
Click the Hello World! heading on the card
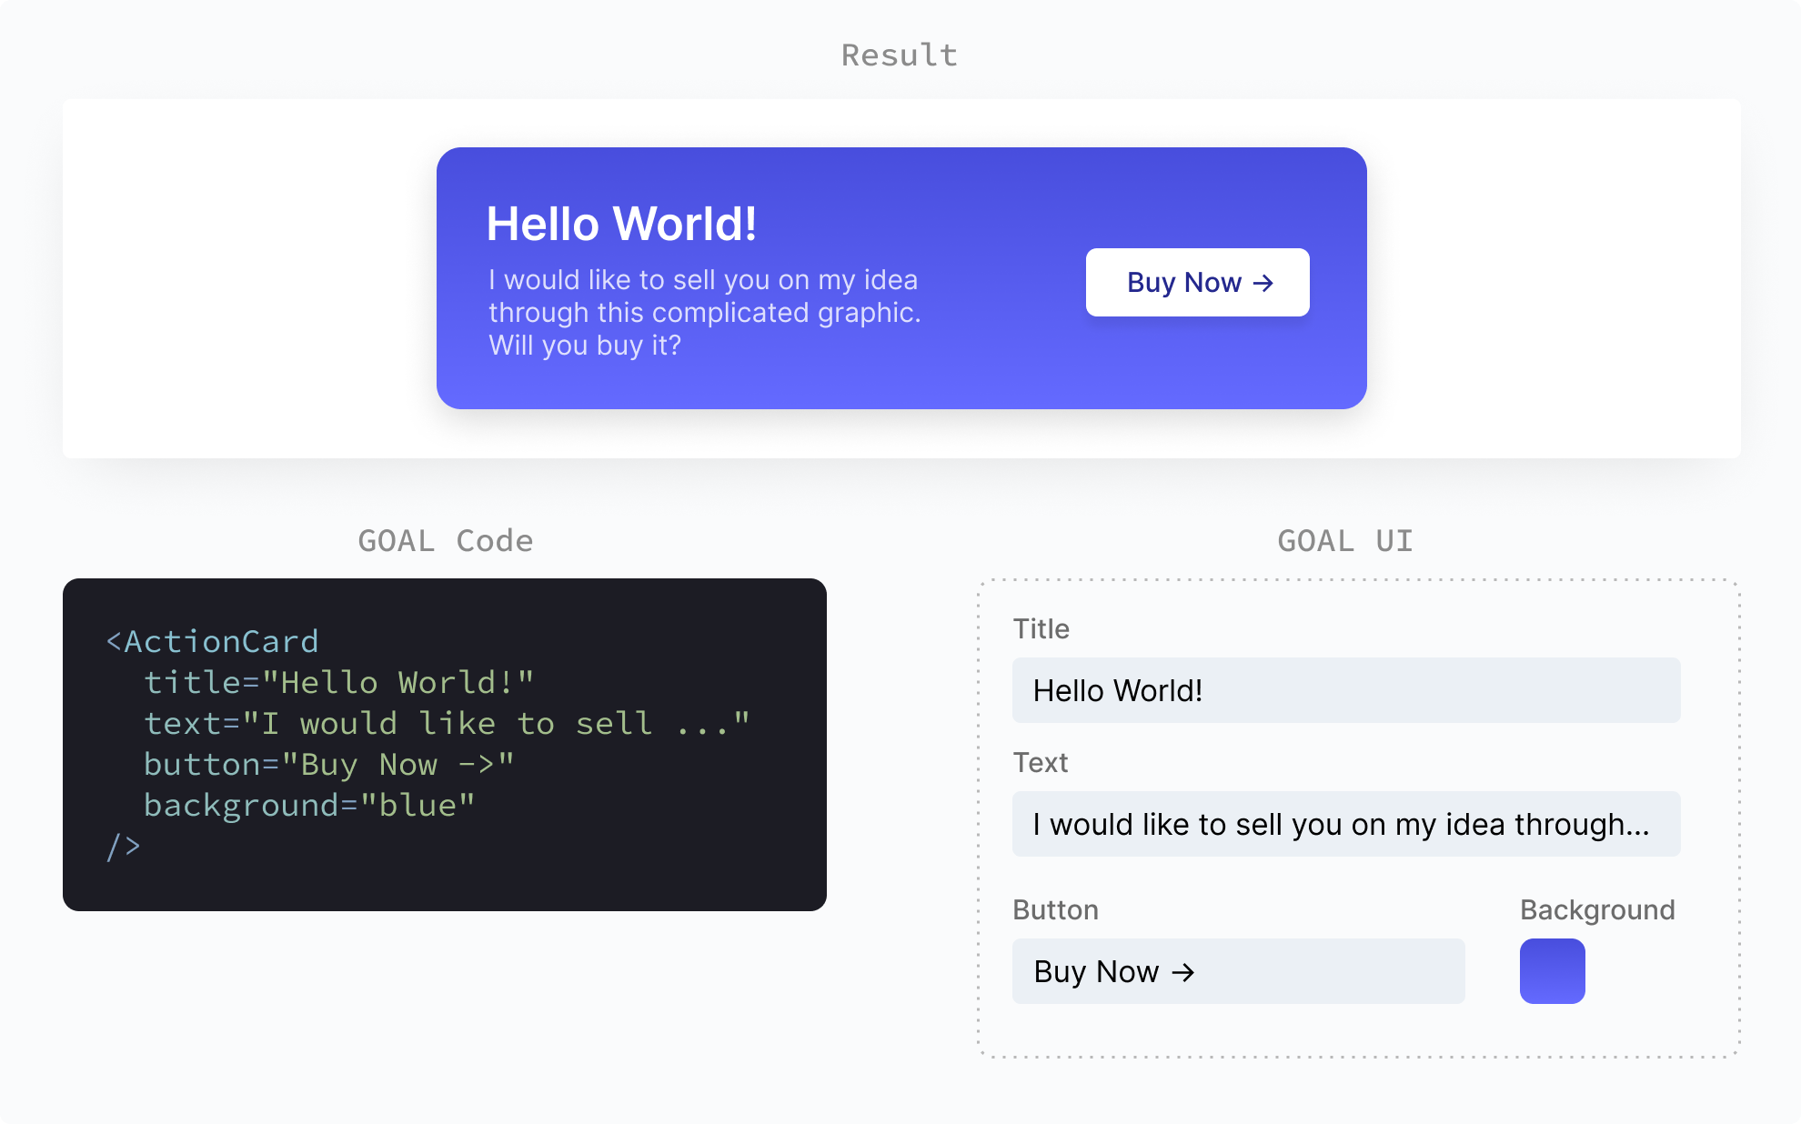coord(621,224)
